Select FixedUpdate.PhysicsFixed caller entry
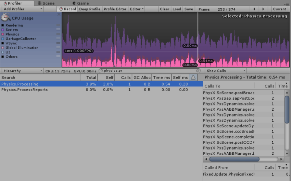This screenshot has height=181, width=291. 247,174
